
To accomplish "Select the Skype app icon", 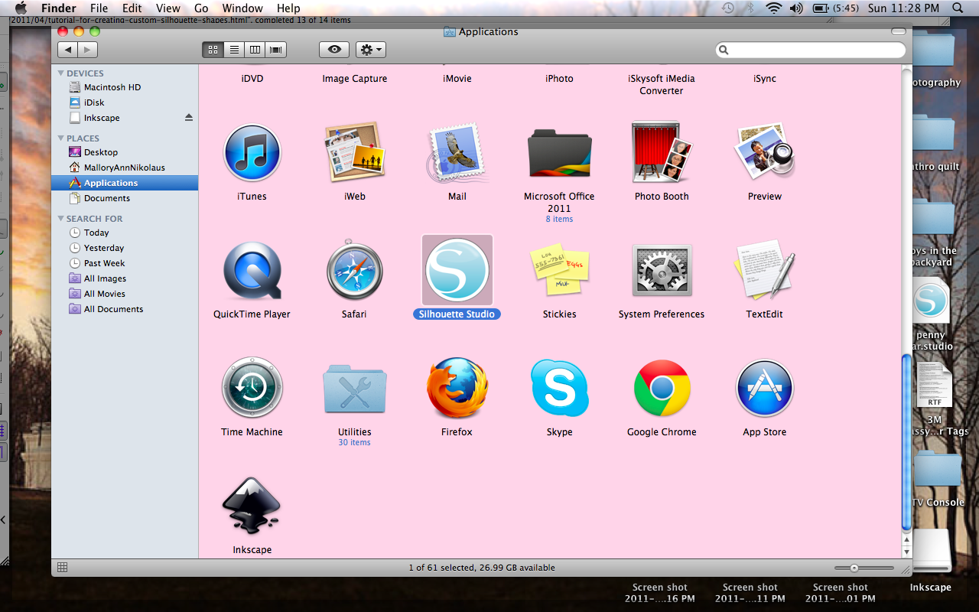I will point(559,389).
